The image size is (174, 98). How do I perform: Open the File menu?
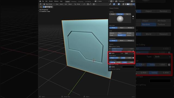[x=43, y=1]
